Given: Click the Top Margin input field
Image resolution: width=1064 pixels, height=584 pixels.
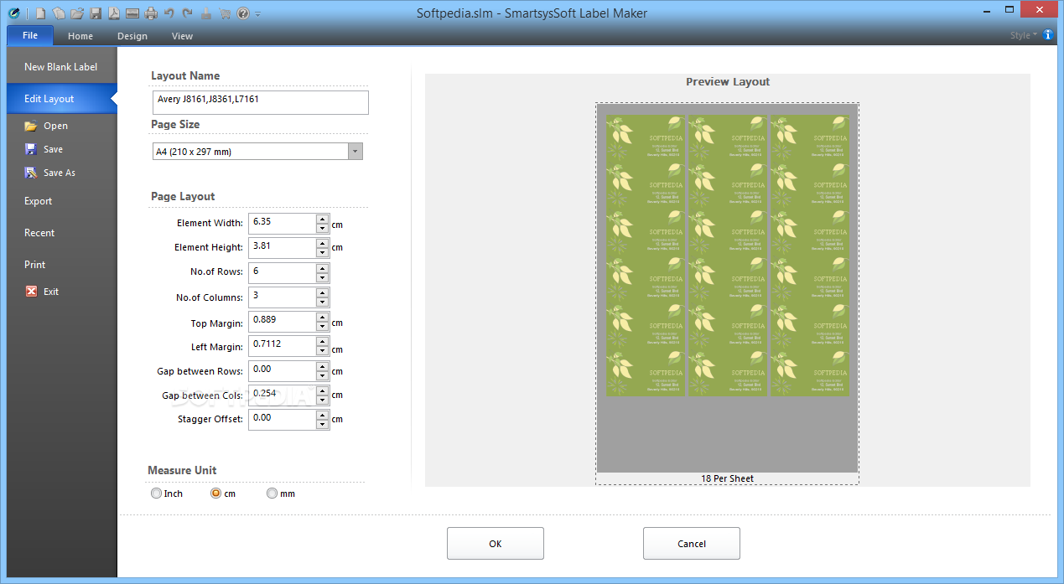Looking at the screenshot, I should [282, 322].
